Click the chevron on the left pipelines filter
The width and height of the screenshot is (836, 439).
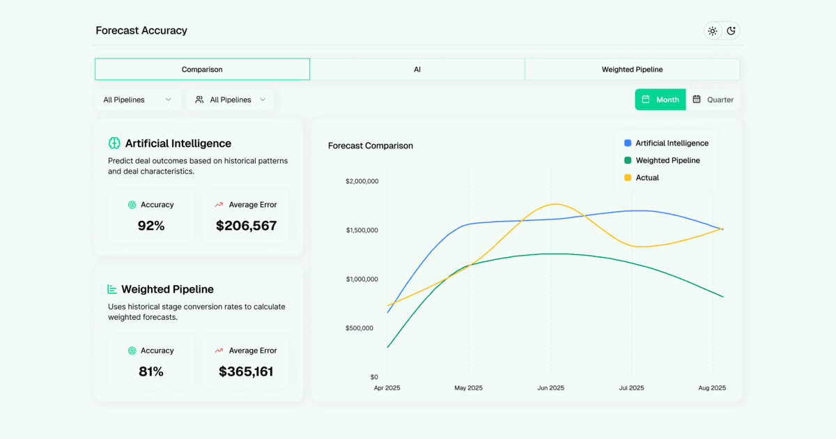pos(169,100)
